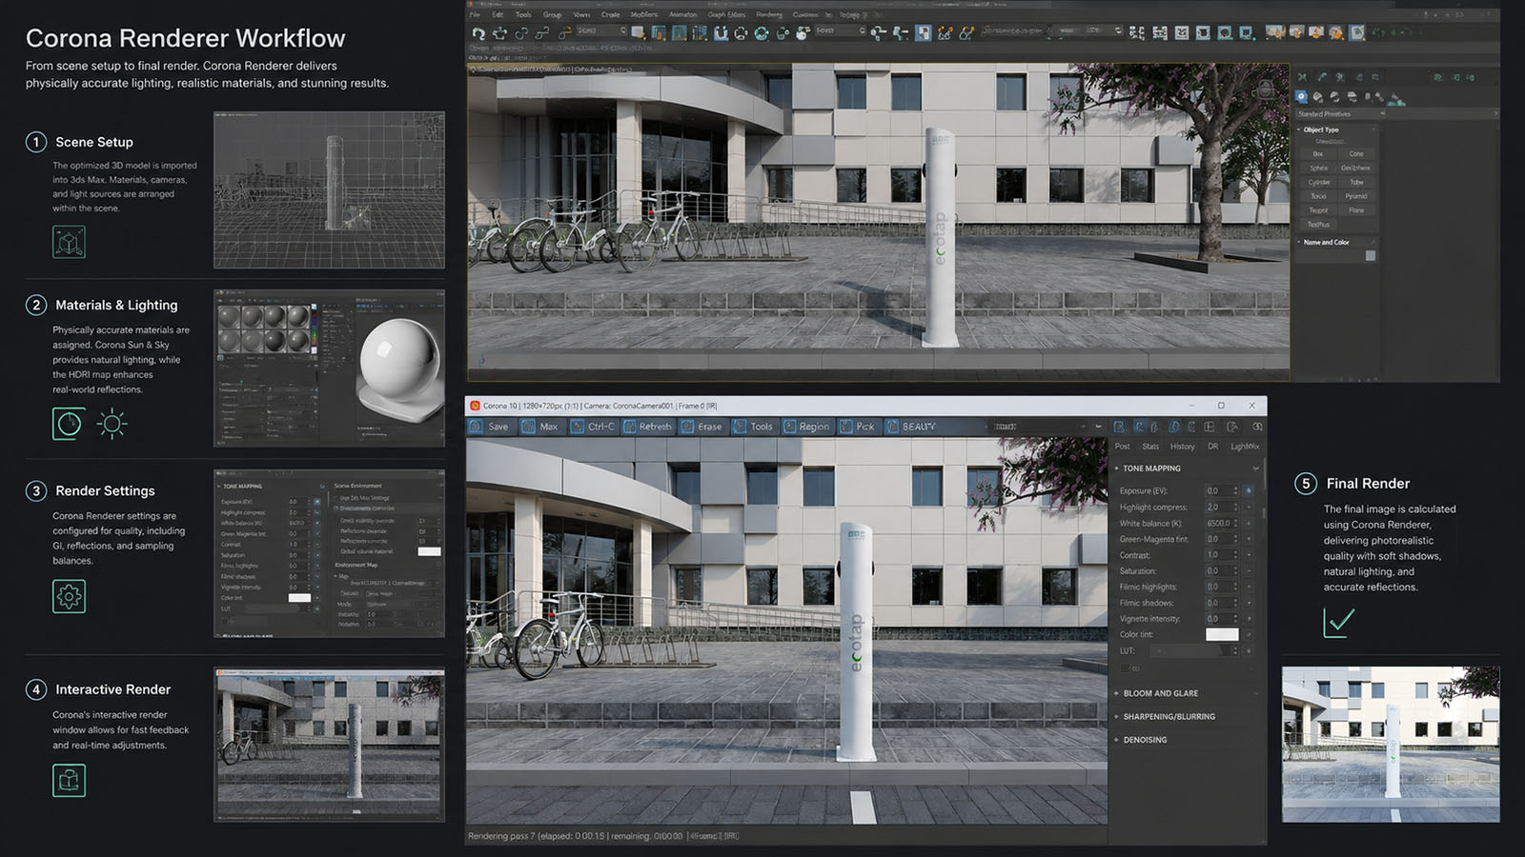Click the Sphere primitive button

click(x=1318, y=168)
